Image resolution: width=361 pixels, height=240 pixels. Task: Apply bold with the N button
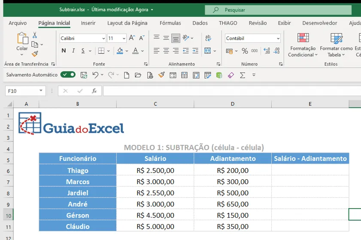tap(64, 51)
